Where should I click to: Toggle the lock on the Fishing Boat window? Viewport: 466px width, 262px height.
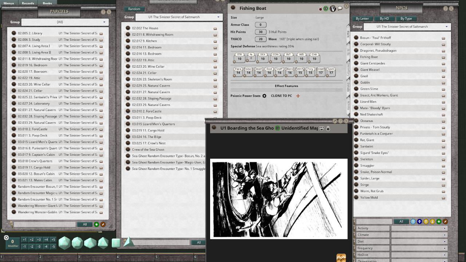(x=320, y=8)
